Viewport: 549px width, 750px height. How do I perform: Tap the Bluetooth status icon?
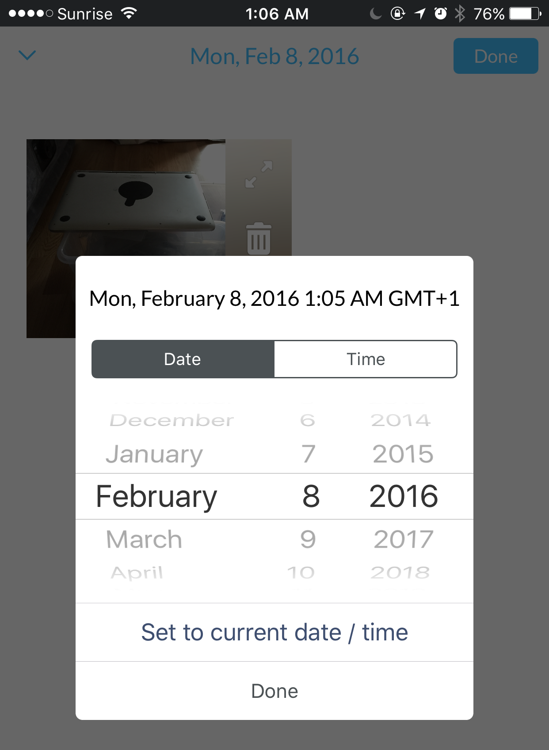click(x=460, y=14)
